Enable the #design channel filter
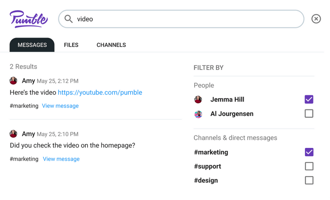This screenshot has height=200, width=330. [309, 180]
